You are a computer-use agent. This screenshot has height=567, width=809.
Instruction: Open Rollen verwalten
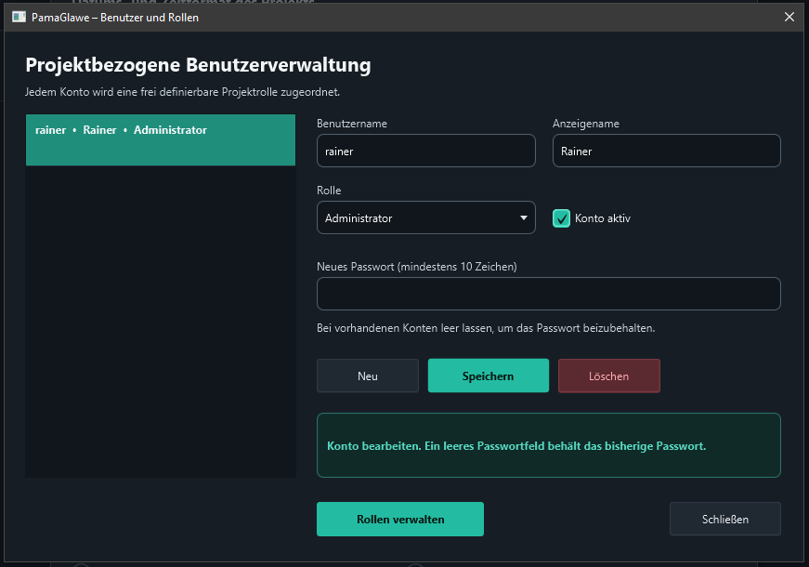click(x=400, y=519)
